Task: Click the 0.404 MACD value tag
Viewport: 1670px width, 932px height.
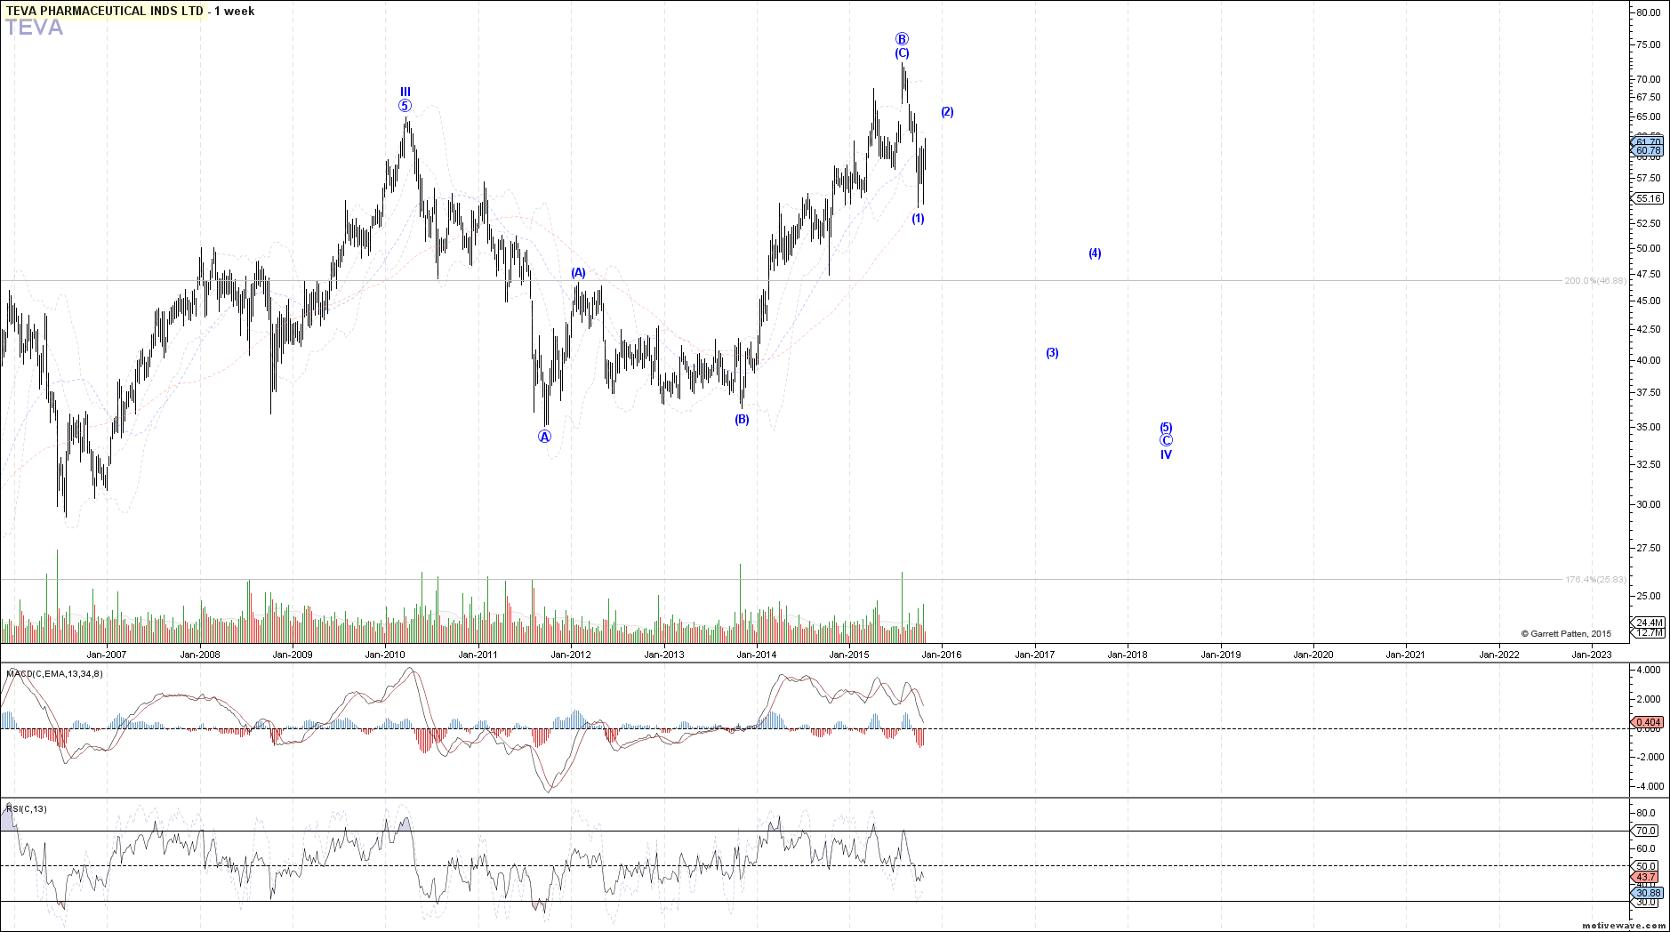Action: 1647,722
